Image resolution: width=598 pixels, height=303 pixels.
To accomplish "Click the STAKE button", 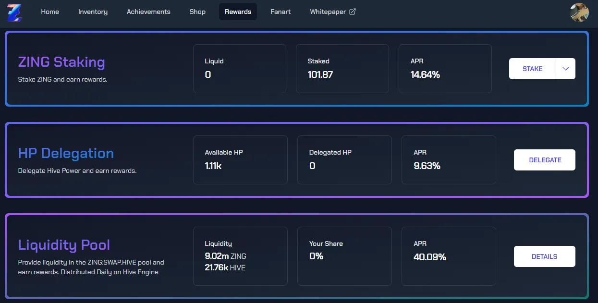I will [532, 69].
